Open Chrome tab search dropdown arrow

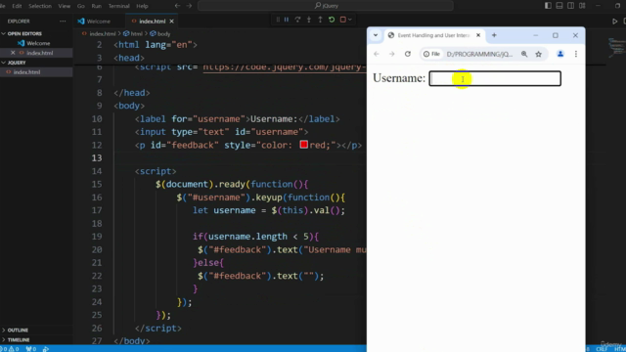(376, 35)
